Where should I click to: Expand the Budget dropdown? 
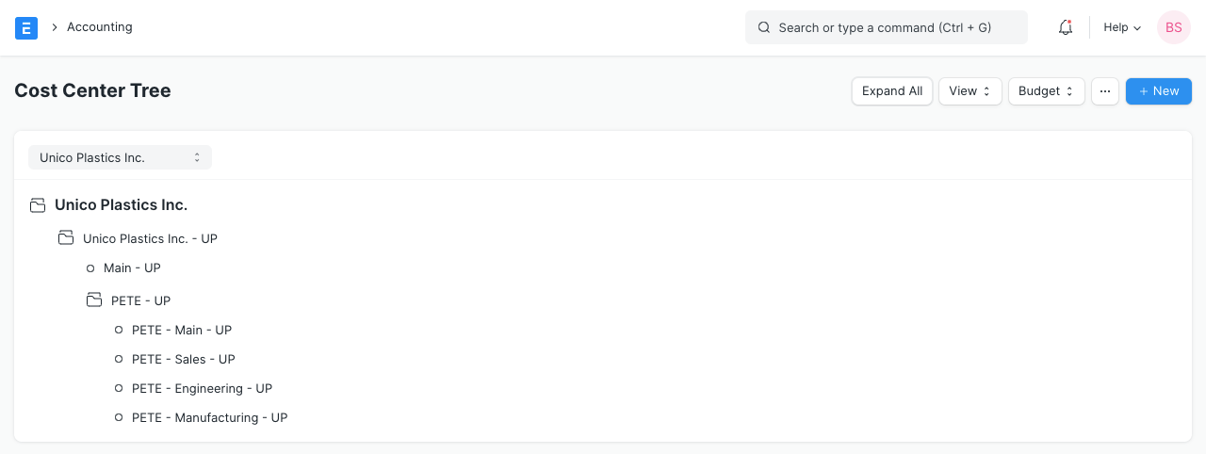tap(1046, 91)
